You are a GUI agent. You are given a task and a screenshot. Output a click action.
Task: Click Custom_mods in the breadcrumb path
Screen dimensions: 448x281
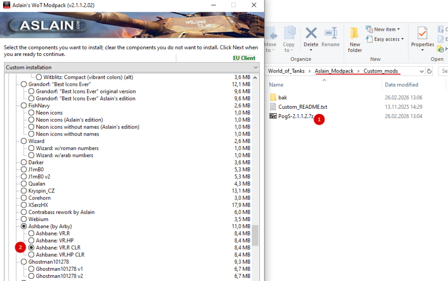click(380, 71)
